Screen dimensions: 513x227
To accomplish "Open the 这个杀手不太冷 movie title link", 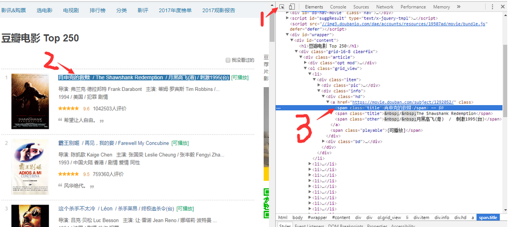I will click(x=116, y=209).
